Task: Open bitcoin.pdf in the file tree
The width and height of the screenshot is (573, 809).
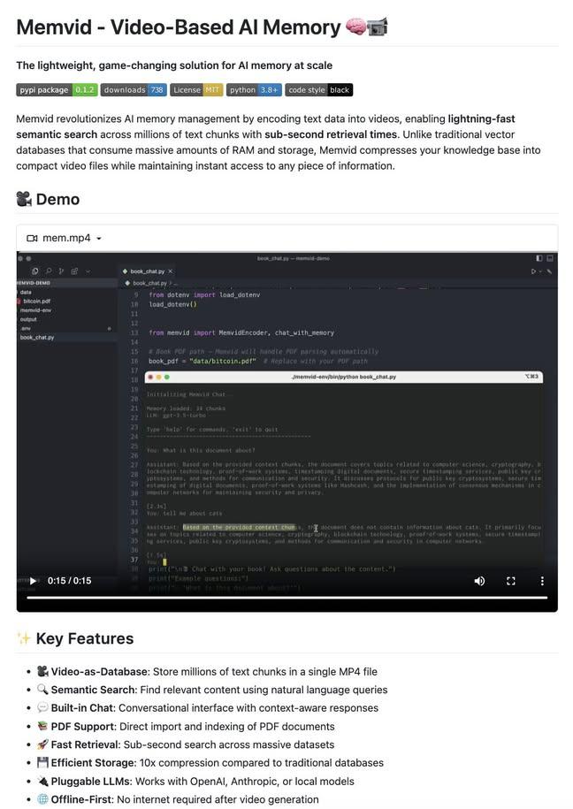Action: (36, 301)
